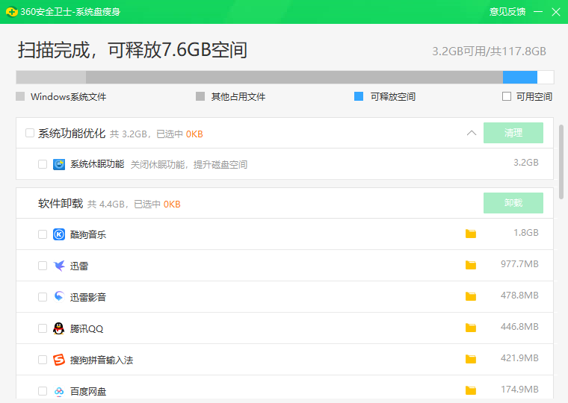The height and width of the screenshot is (403, 568).
Task: Tick the 腾讯QQ checkbox
Action: [43, 328]
